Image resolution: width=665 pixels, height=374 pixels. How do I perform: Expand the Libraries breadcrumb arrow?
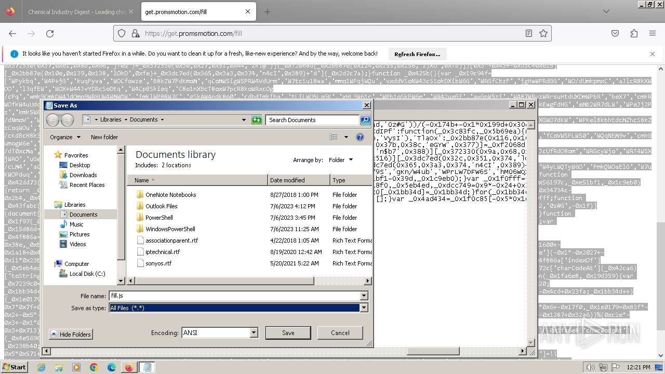tap(125, 120)
